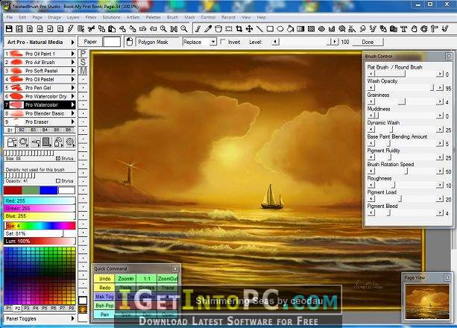Select the hand pan tool icon

(414, 29)
